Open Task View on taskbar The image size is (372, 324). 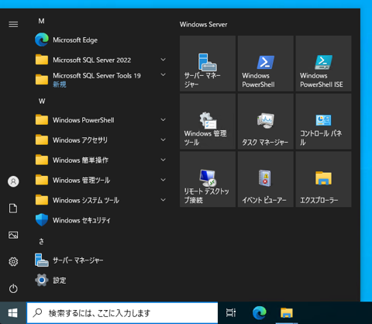[x=231, y=313]
